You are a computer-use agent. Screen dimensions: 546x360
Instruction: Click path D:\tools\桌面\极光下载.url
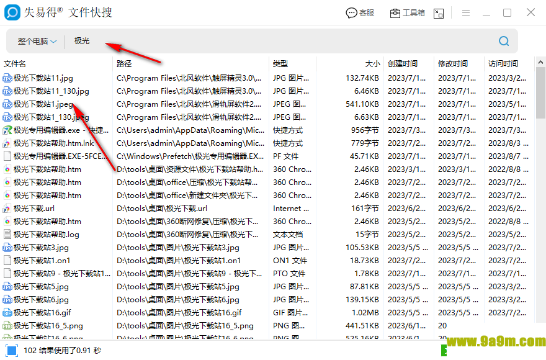pos(162,209)
